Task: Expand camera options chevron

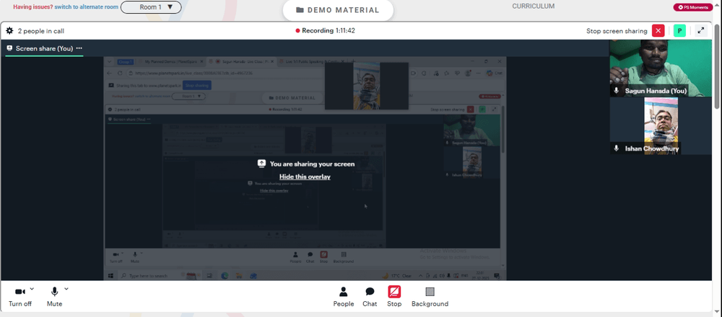Action: tap(32, 288)
